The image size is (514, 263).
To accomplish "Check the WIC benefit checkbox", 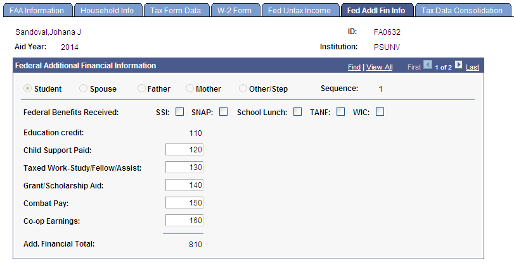I will 380,113.
